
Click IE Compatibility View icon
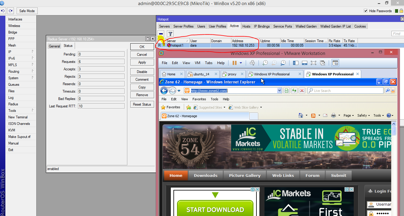coord(286,91)
